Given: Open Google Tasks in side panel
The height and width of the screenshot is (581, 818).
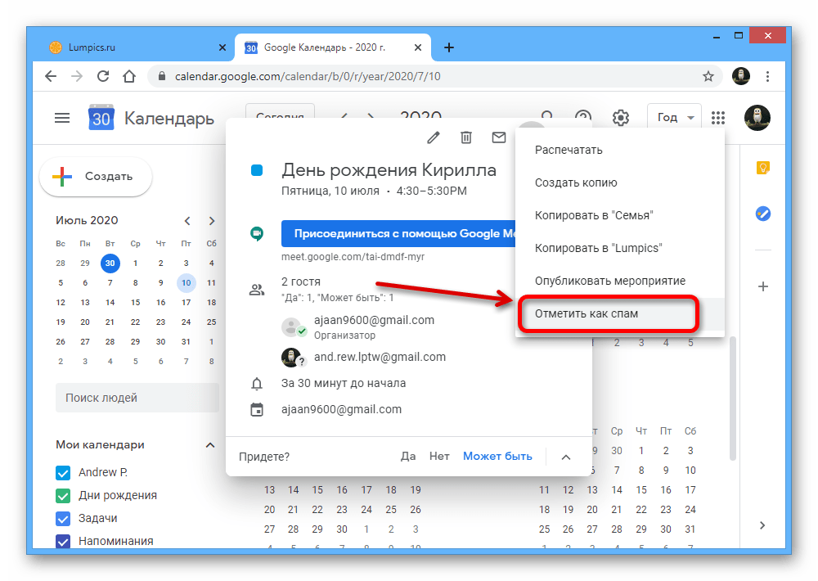Looking at the screenshot, I should click(x=762, y=214).
